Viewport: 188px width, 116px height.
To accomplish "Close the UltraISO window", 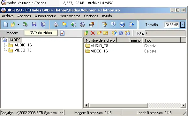I will pos(183,10).
